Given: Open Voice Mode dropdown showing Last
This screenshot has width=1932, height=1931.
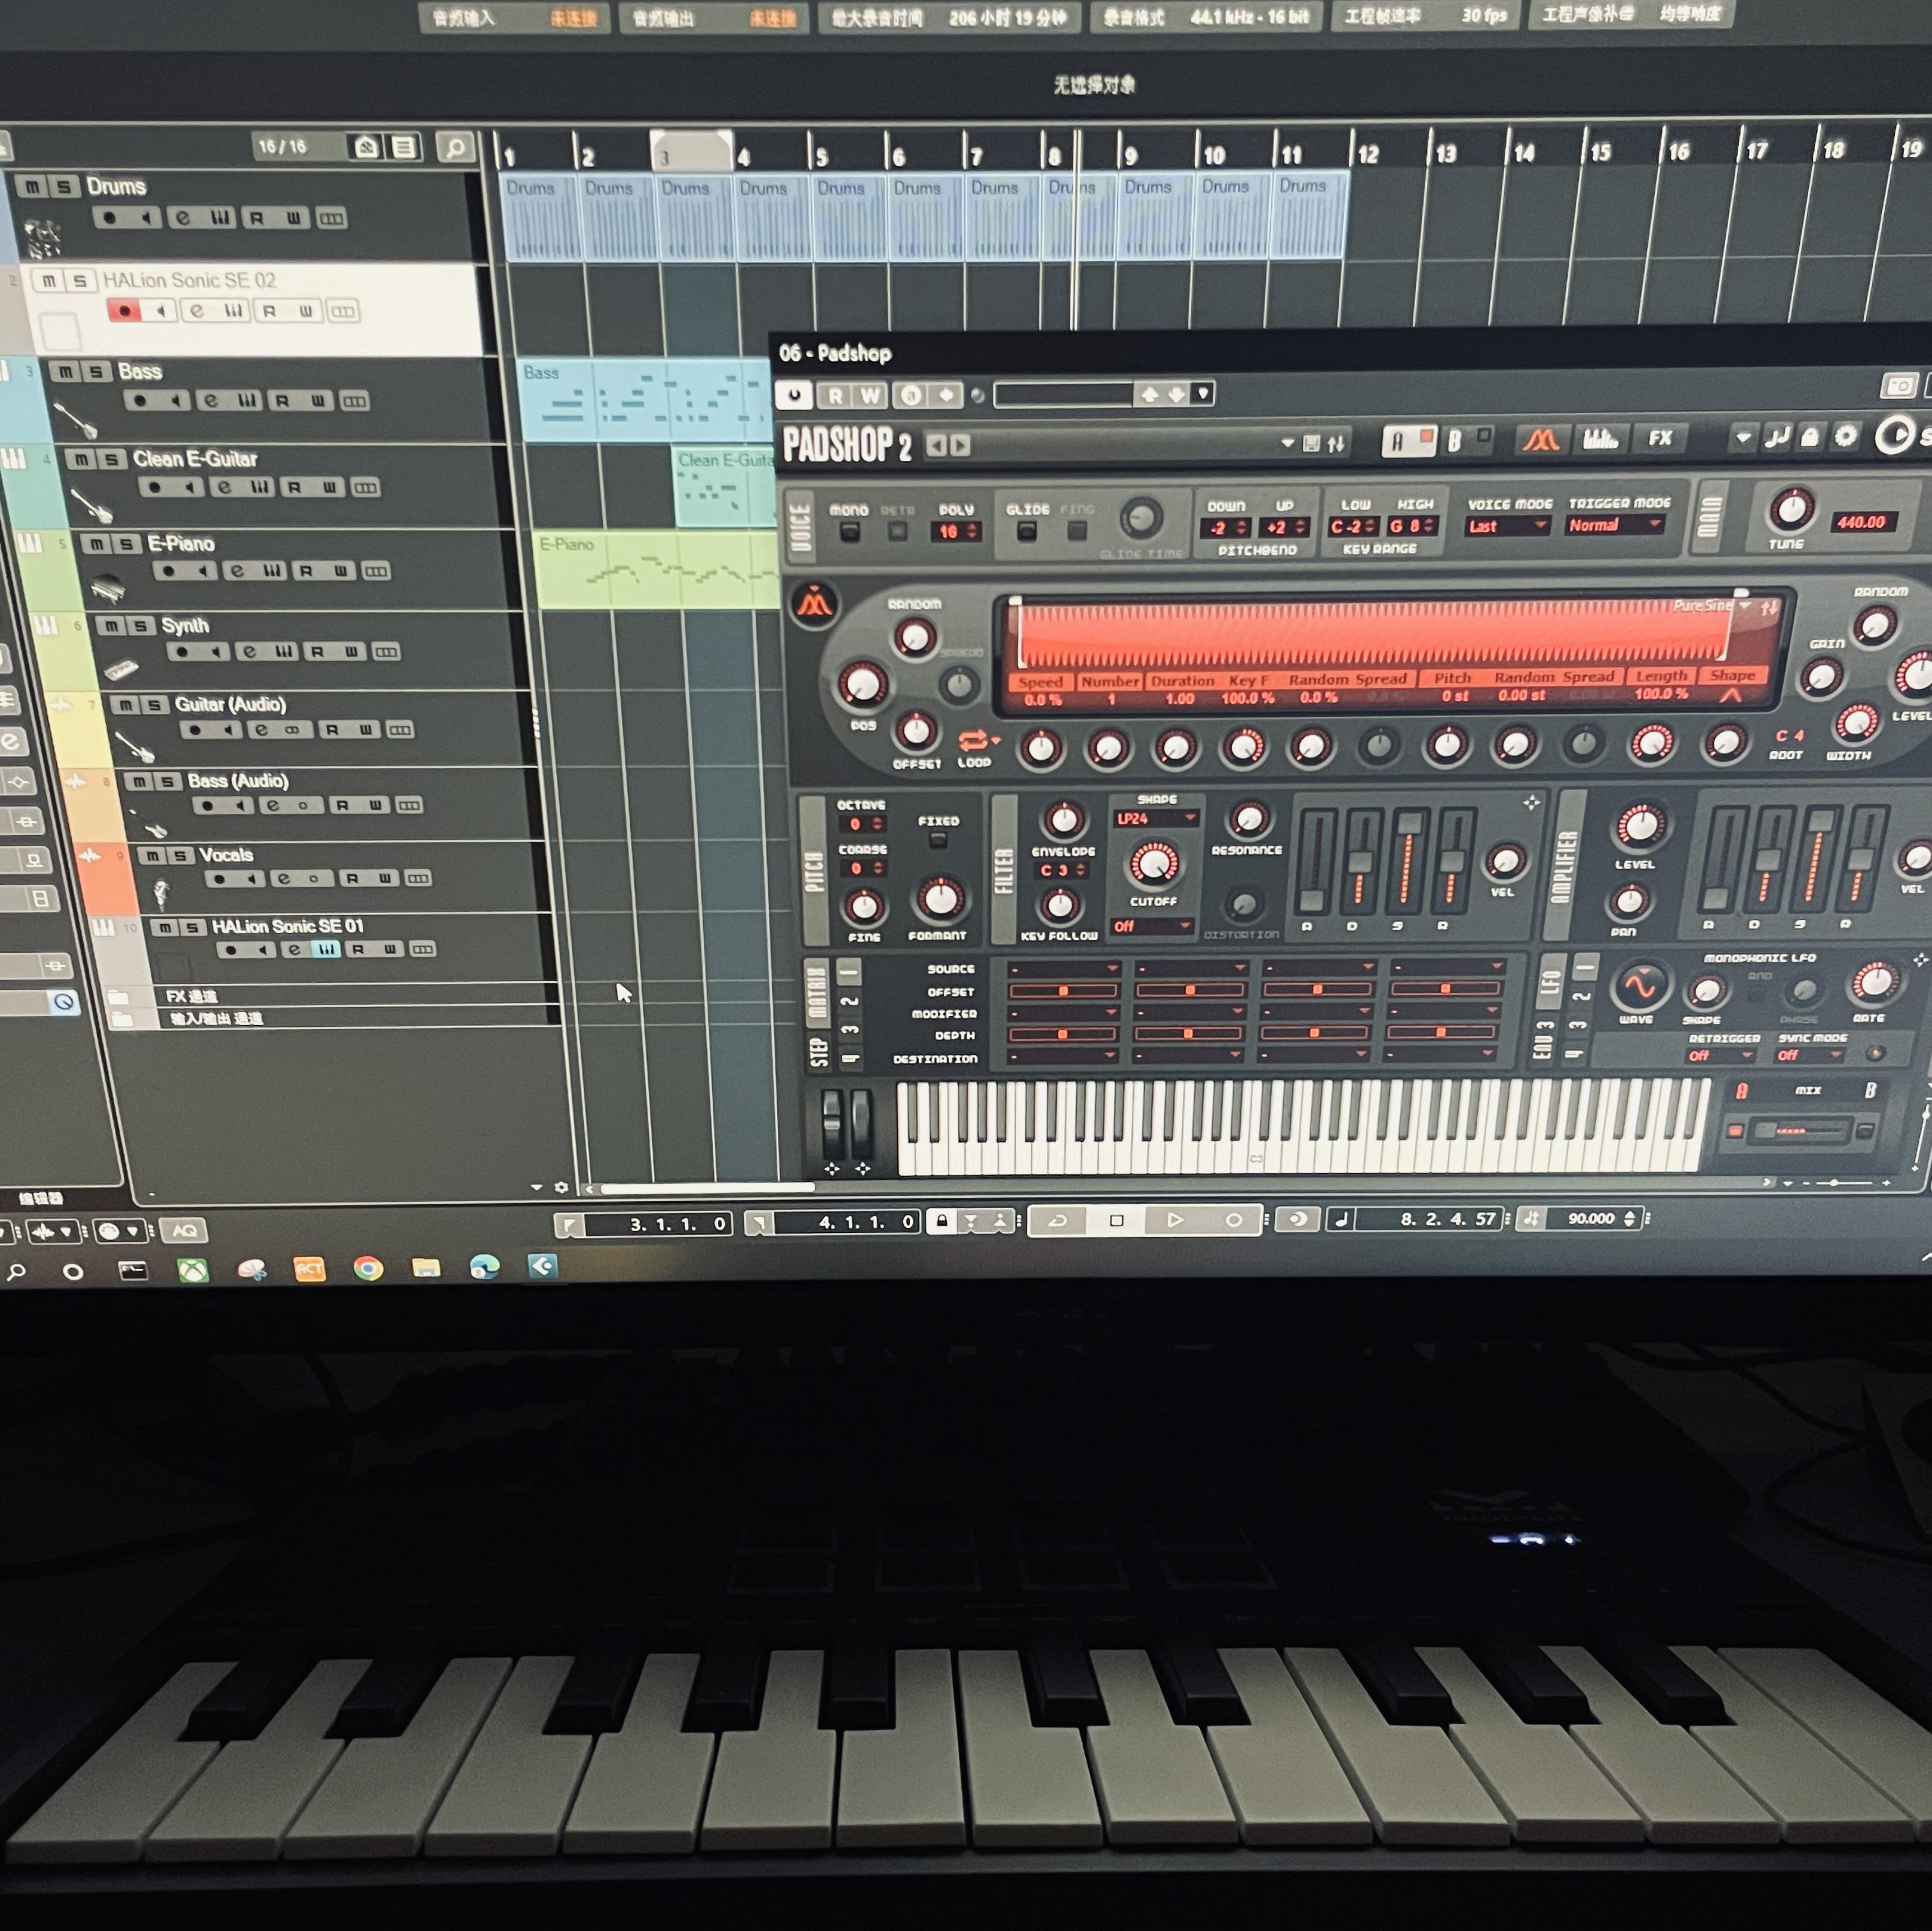Looking at the screenshot, I should point(1508,526).
